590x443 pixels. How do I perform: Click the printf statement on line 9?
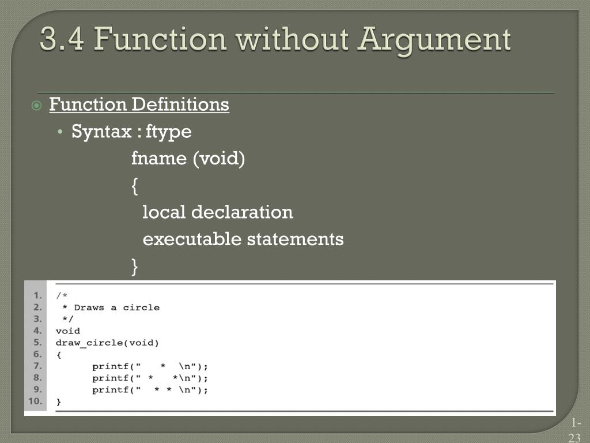coord(150,390)
